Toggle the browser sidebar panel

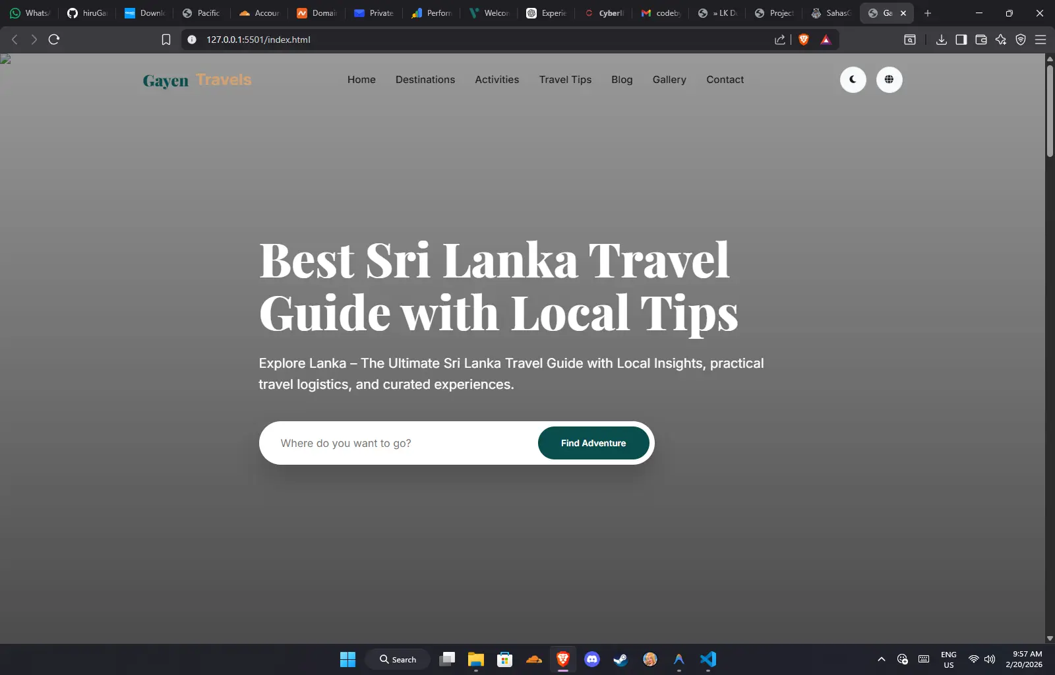coord(961,40)
